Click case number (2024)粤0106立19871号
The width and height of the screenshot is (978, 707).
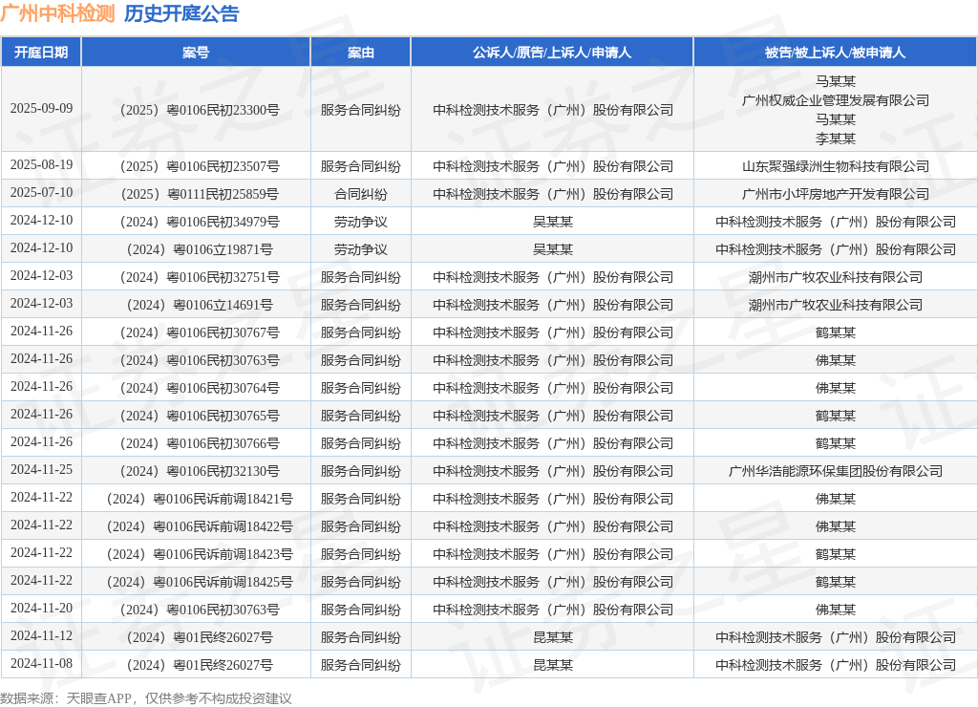[x=200, y=249]
